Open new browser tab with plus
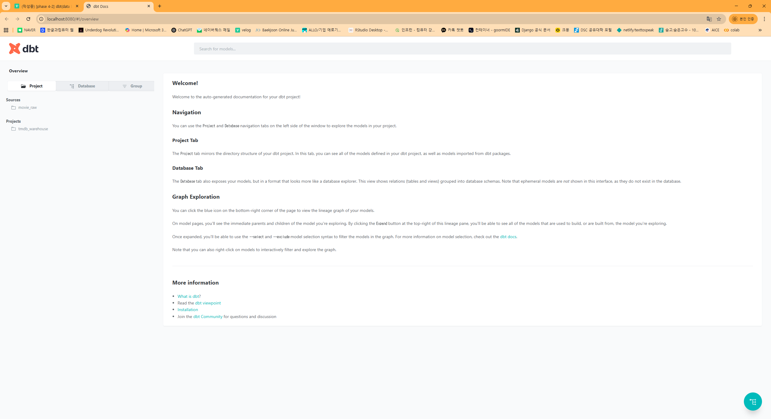771x419 pixels. tap(160, 6)
